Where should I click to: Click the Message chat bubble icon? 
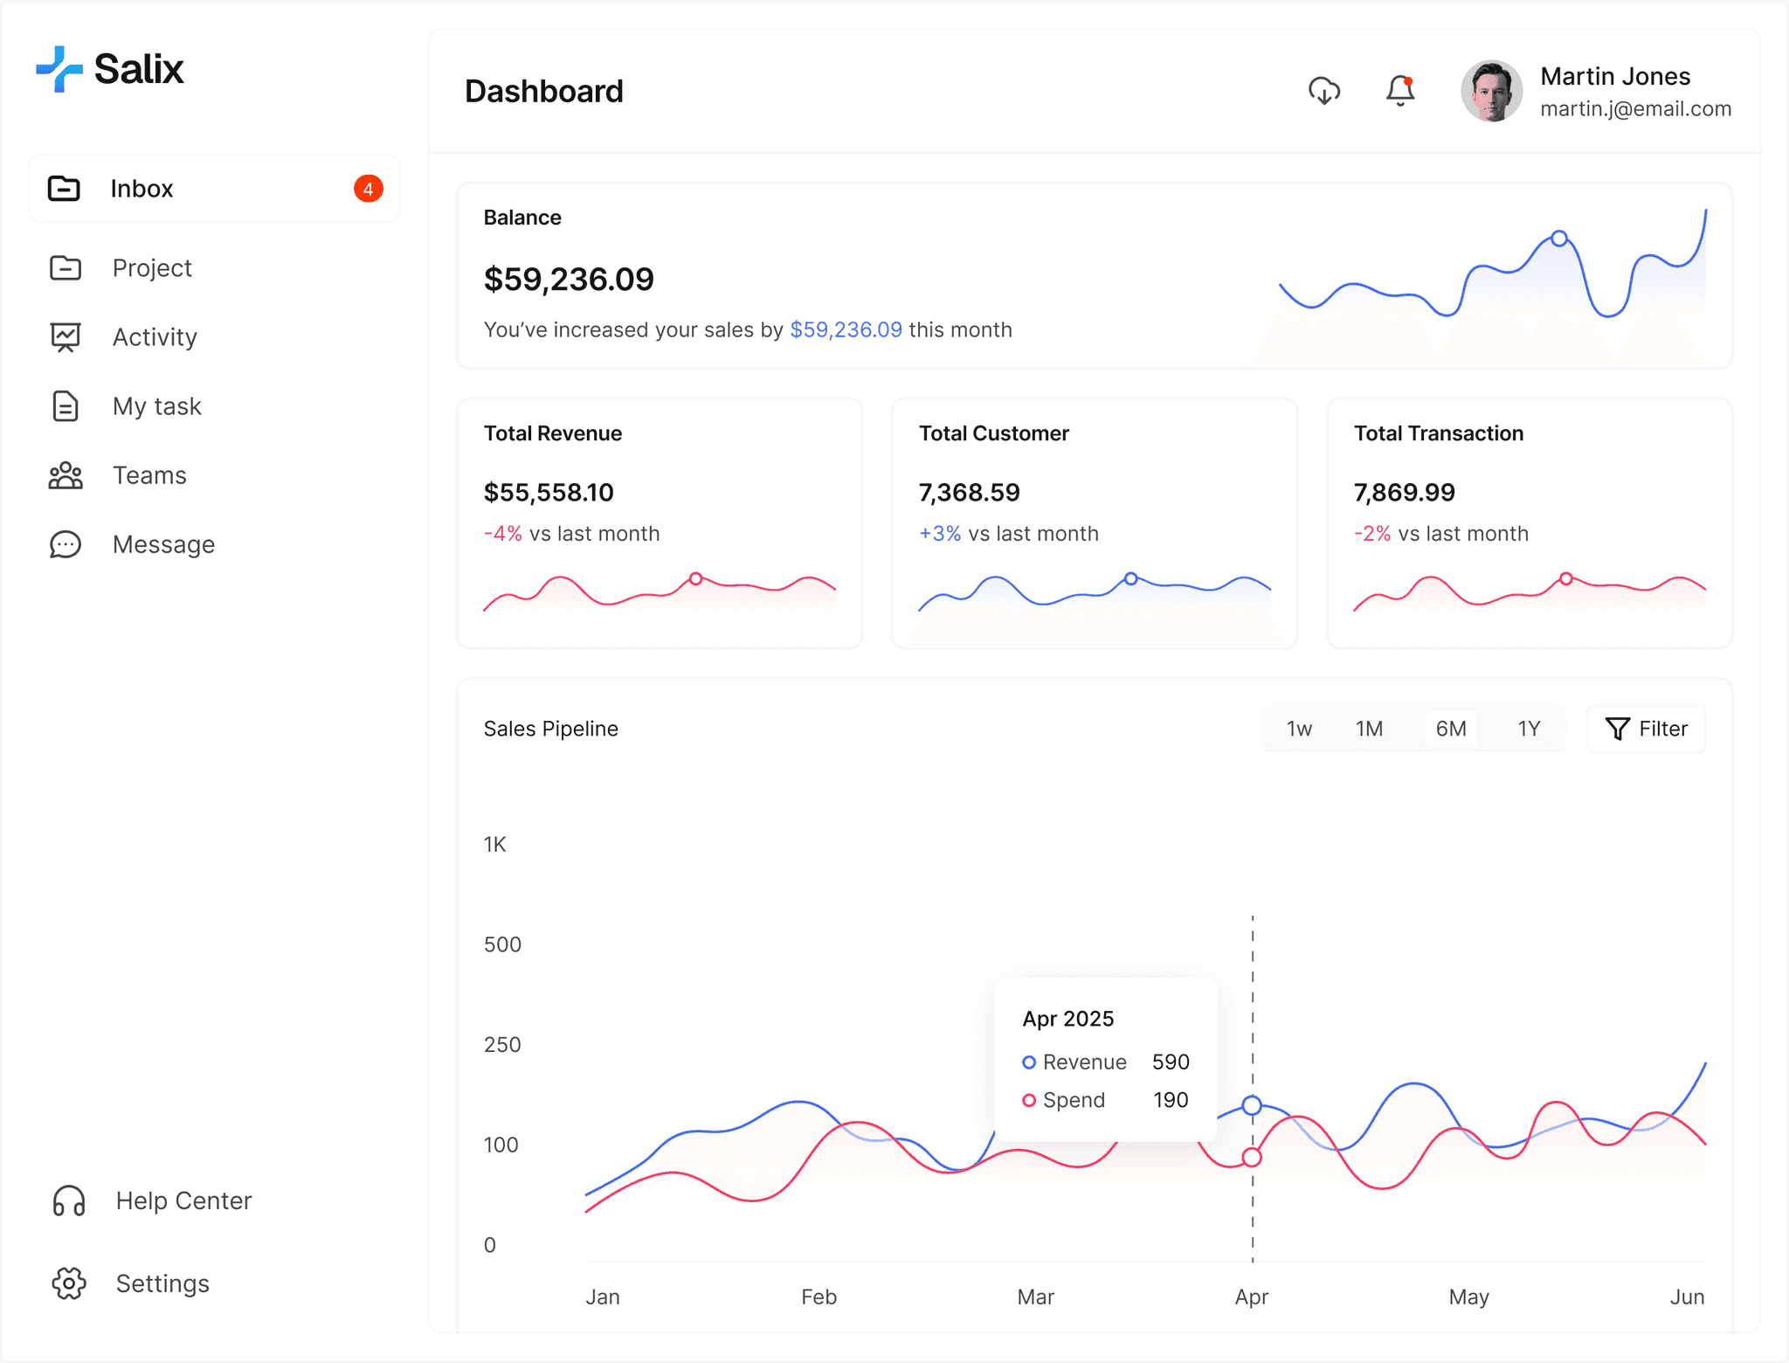tap(66, 544)
